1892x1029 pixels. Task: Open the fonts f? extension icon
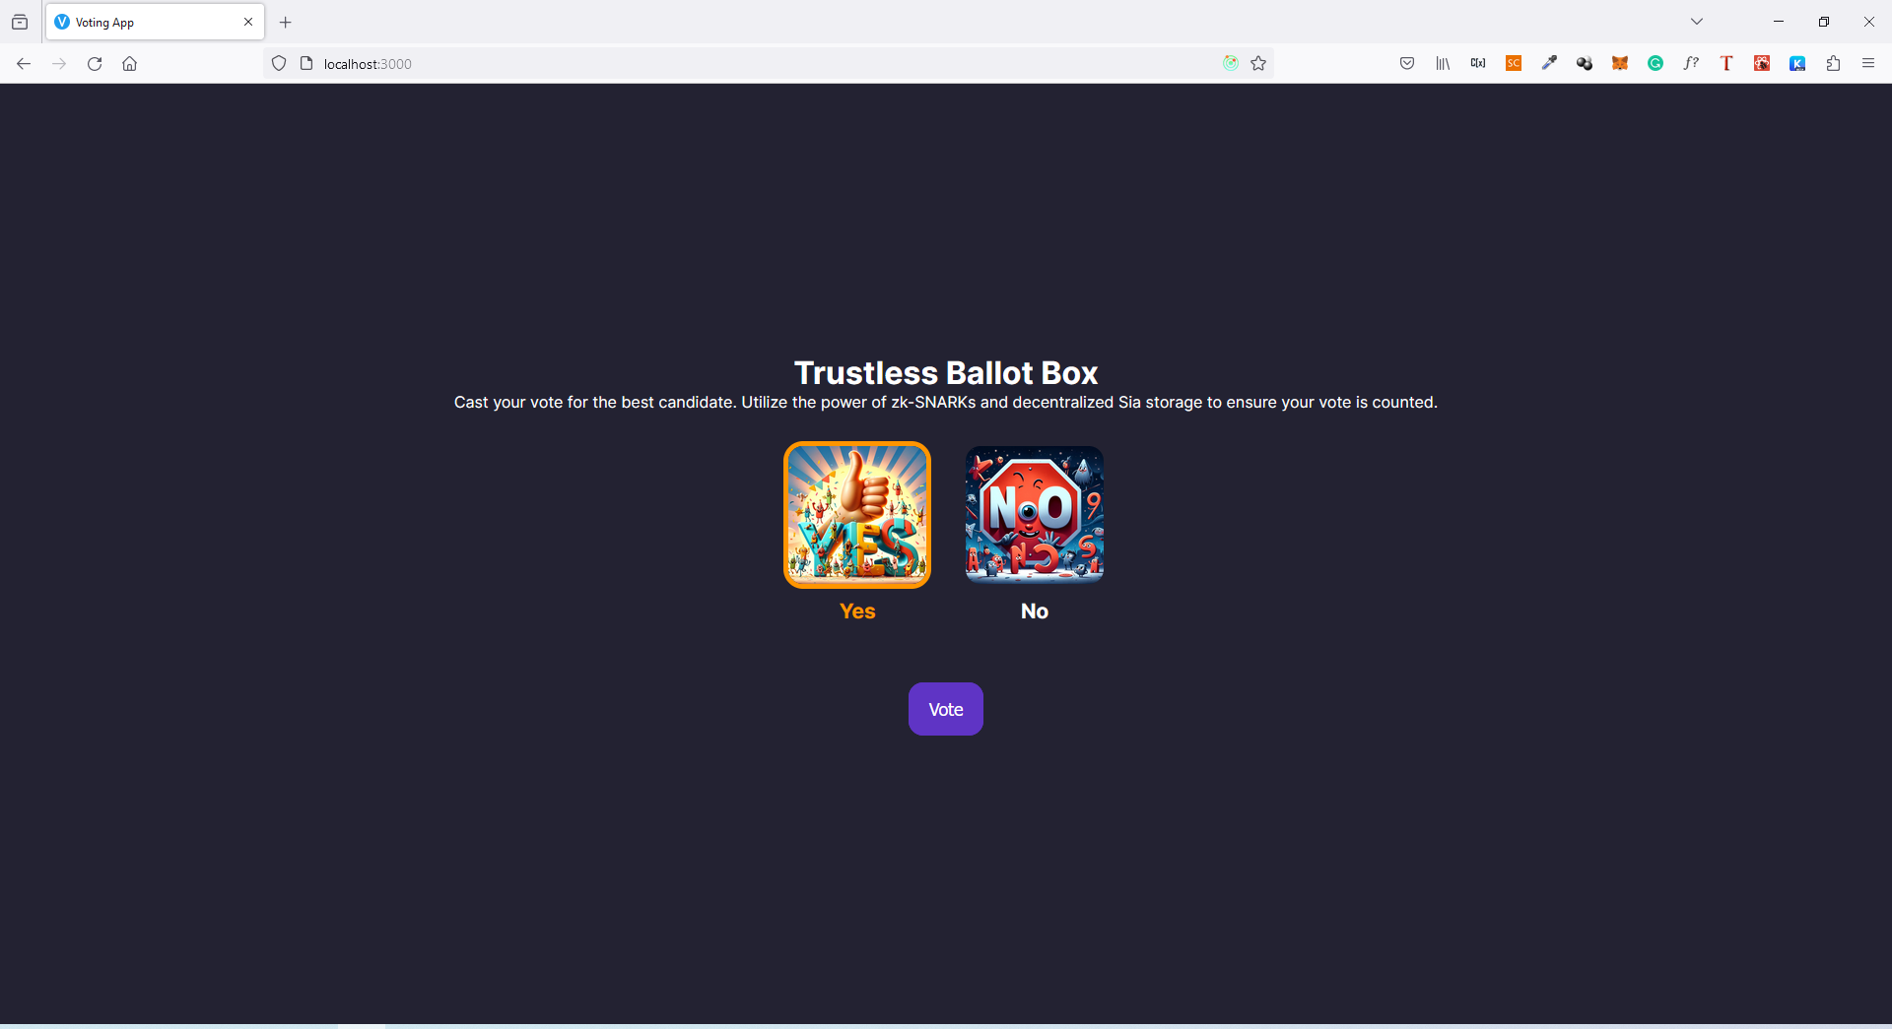pyautogui.click(x=1691, y=63)
